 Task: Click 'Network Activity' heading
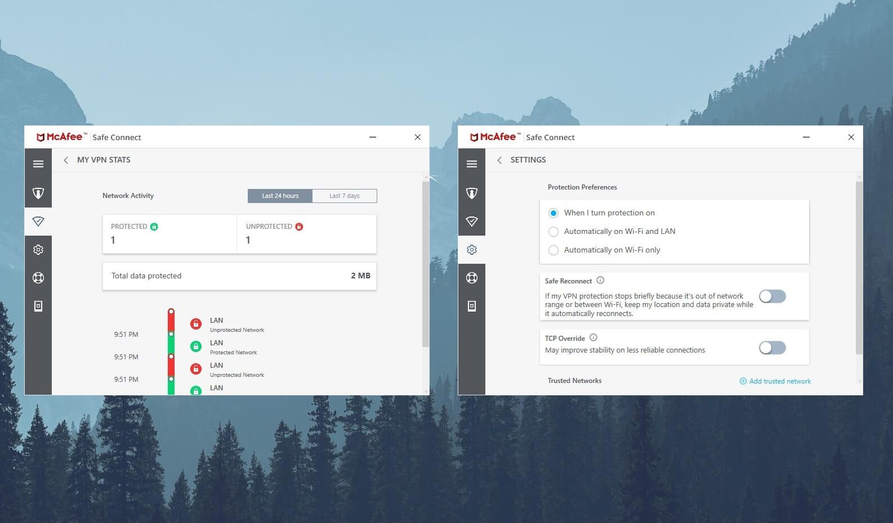coord(128,196)
